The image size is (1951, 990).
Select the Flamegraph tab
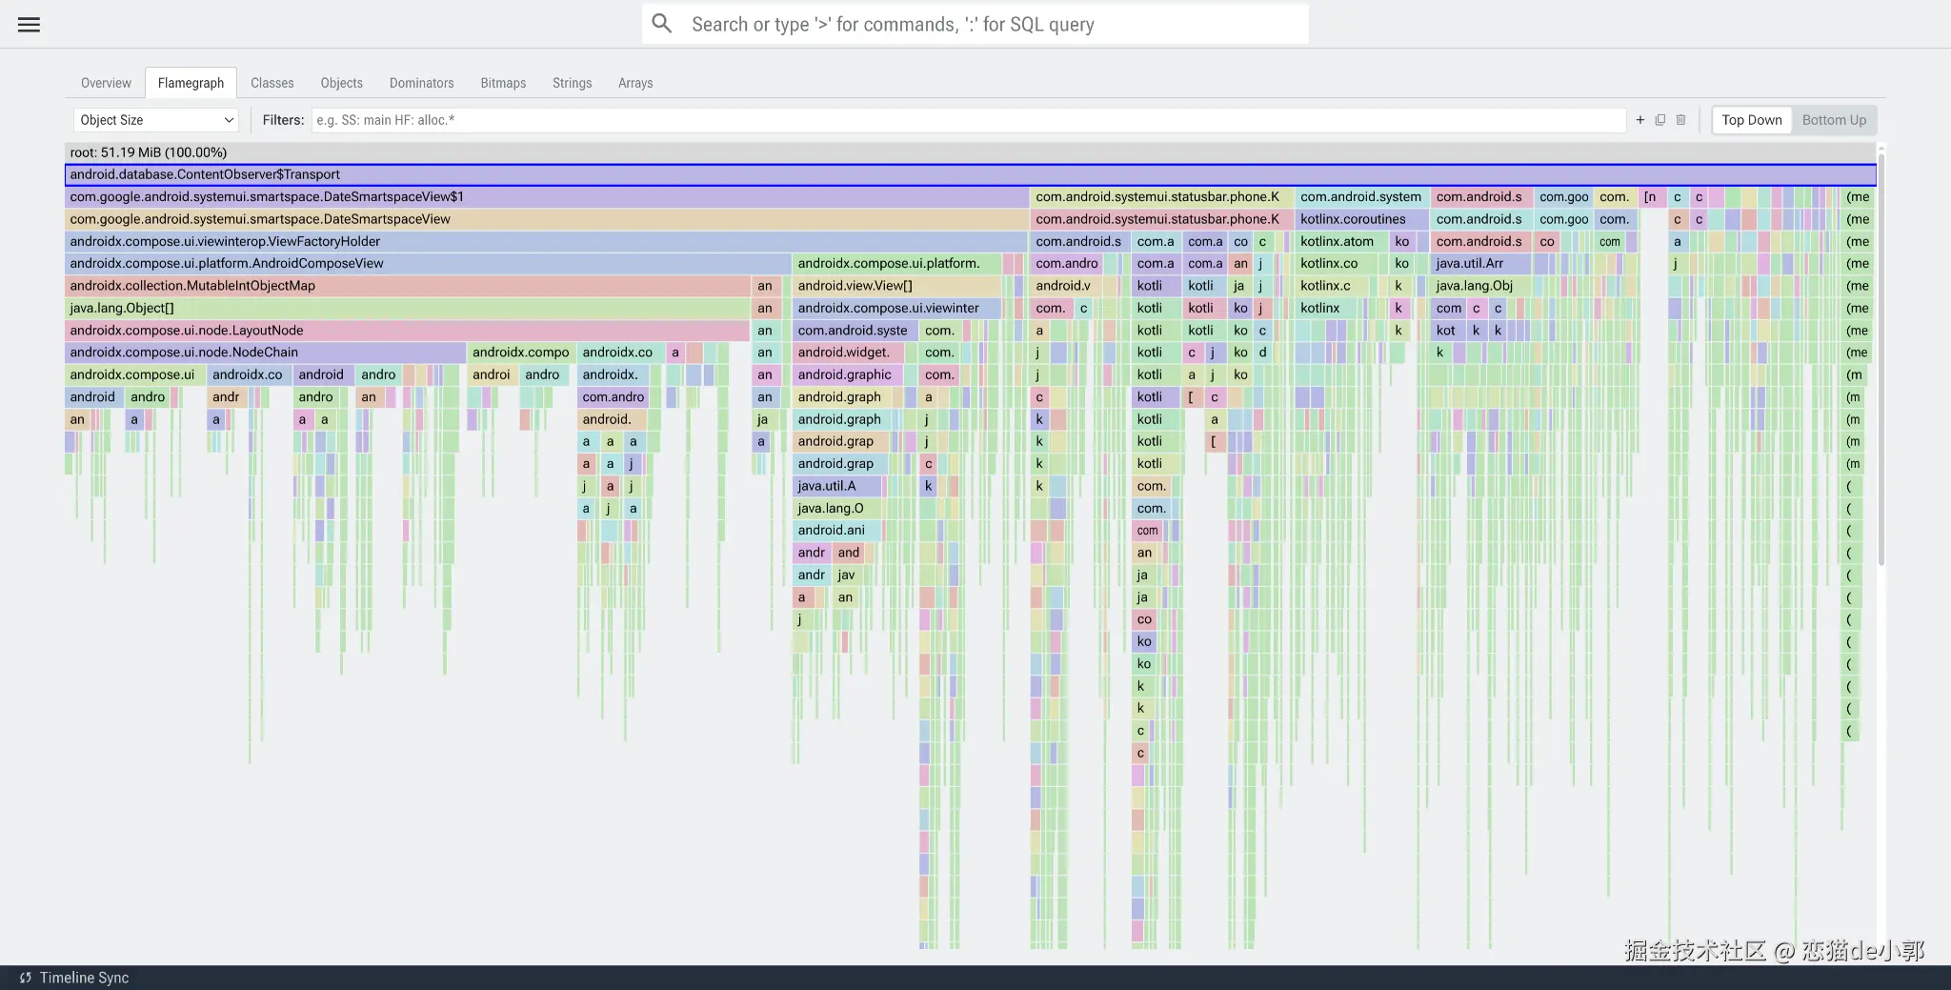tap(191, 83)
